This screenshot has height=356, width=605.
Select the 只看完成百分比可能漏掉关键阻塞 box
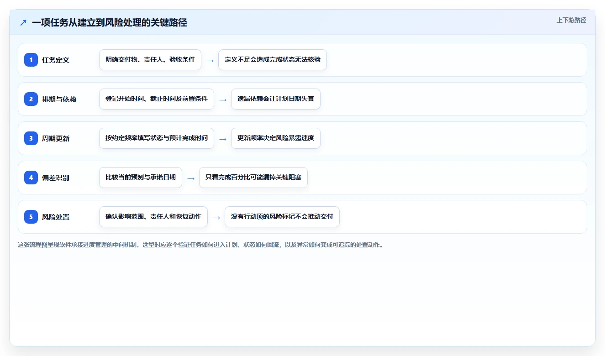point(253,178)
